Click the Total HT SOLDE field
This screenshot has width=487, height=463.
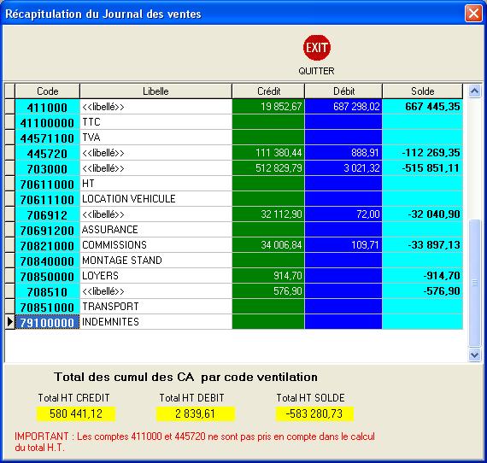click(314, 414)
